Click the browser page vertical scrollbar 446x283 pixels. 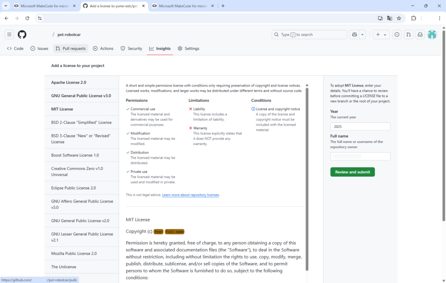coord(444,126)
